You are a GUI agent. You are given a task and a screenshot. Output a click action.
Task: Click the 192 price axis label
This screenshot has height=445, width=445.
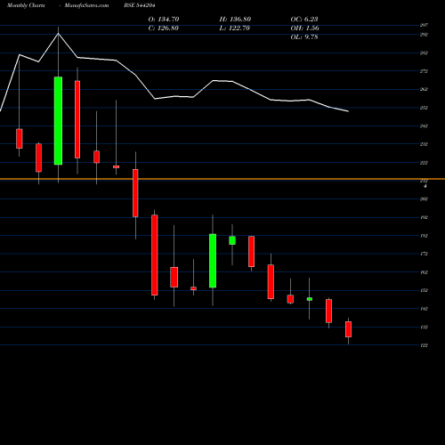point(424,217)
